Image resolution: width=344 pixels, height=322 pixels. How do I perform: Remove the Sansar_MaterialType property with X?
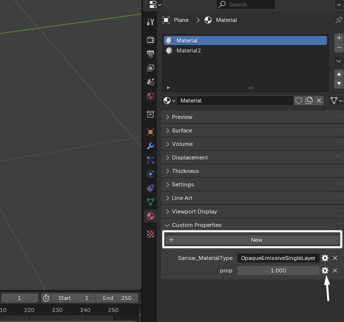coord(335,258)
